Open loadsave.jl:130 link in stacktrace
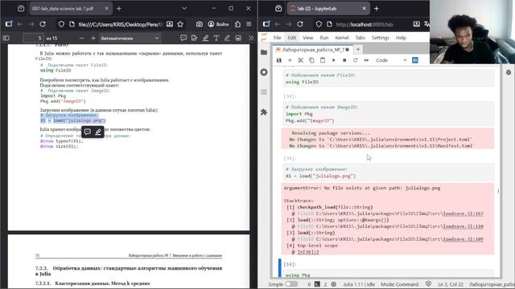This screenshot has height=289, width=515. click(463, 226)
